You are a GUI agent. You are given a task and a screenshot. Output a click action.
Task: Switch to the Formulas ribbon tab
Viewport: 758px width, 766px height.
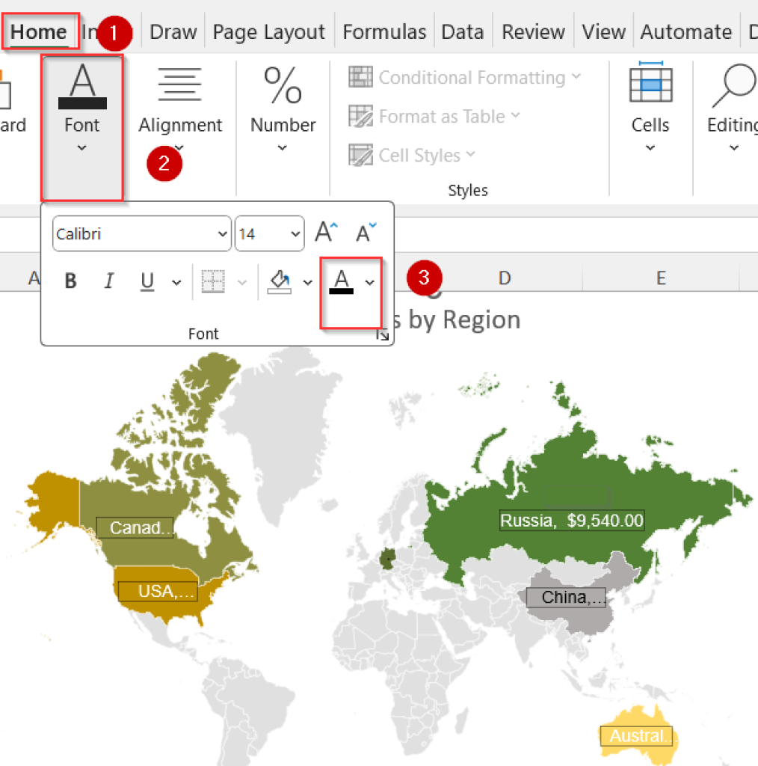click(x=383, y=31)
